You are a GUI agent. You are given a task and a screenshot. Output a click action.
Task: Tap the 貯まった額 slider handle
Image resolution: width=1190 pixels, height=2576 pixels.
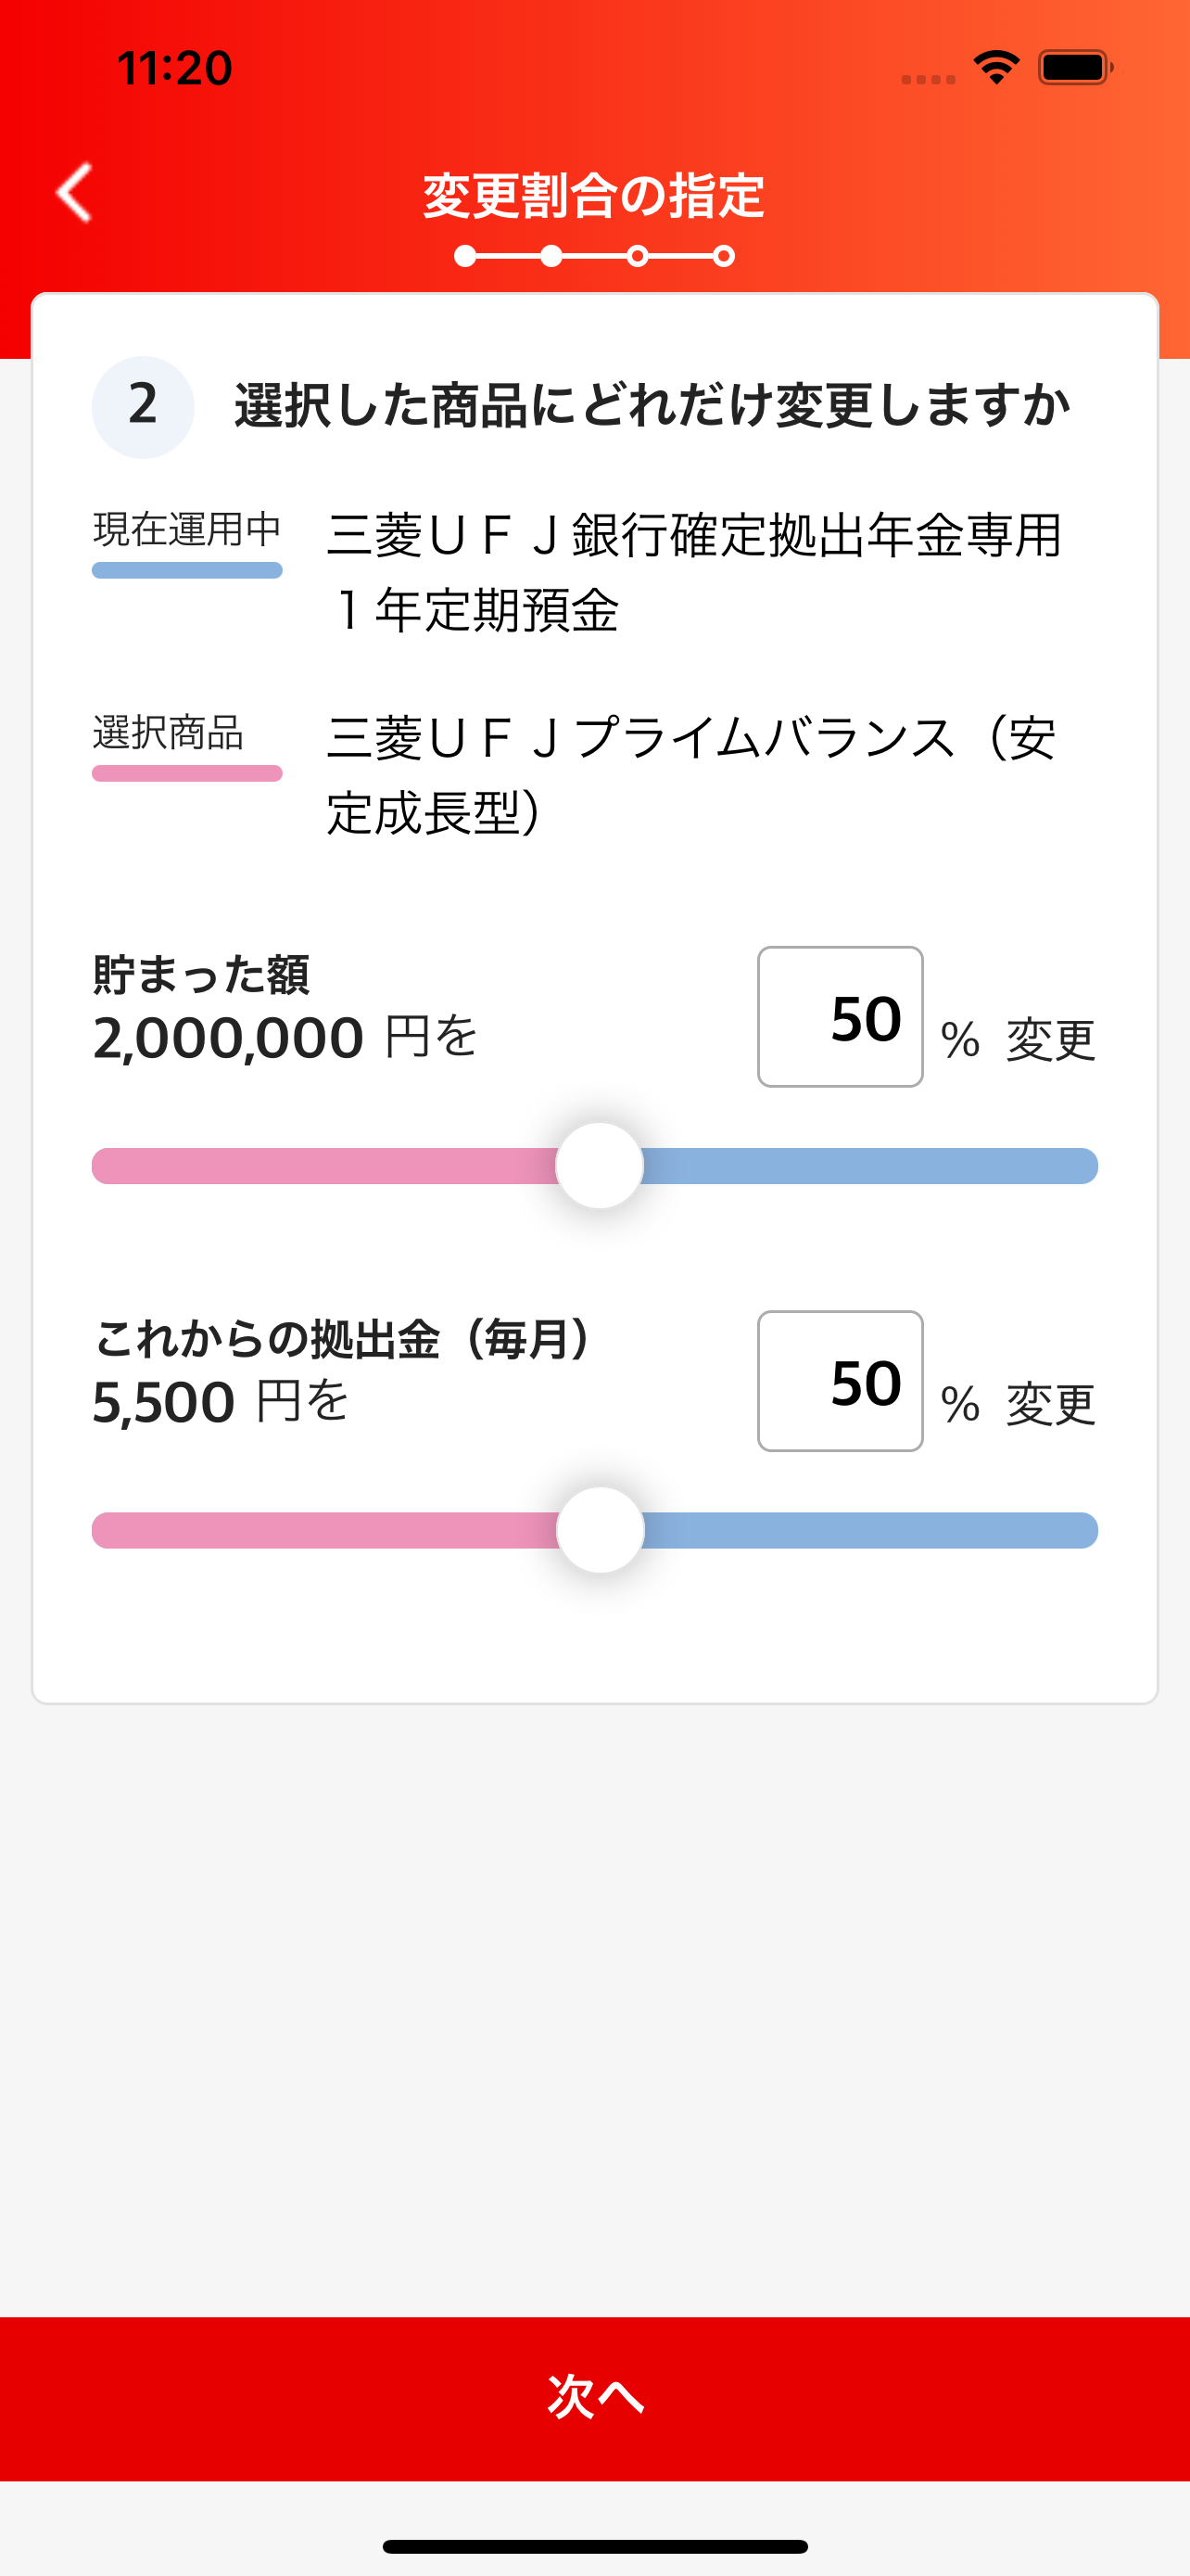[x=600, y=1166]
